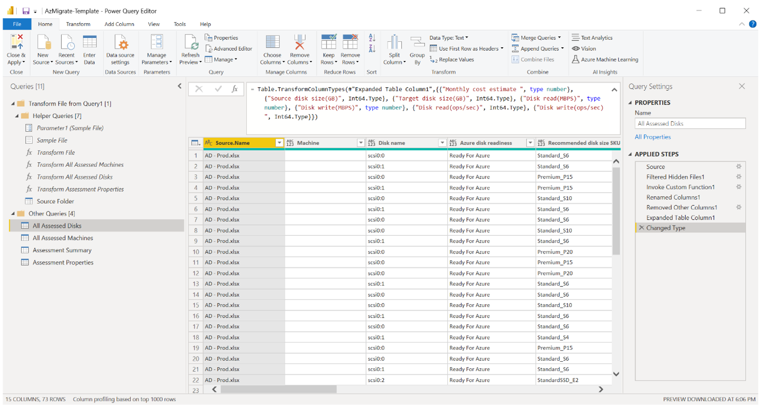Image resolution: width=762 pixels, height=407 pixels.
Task: Open the Data Type: Text dropdown
Action: (x=449, y=38)
